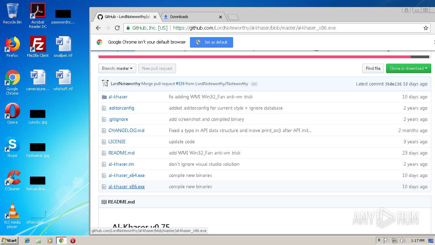Click the Chrome user profile icon
The height and width of the screenshot is (245, 435).
pyautogui.click(x=406, y=10)
